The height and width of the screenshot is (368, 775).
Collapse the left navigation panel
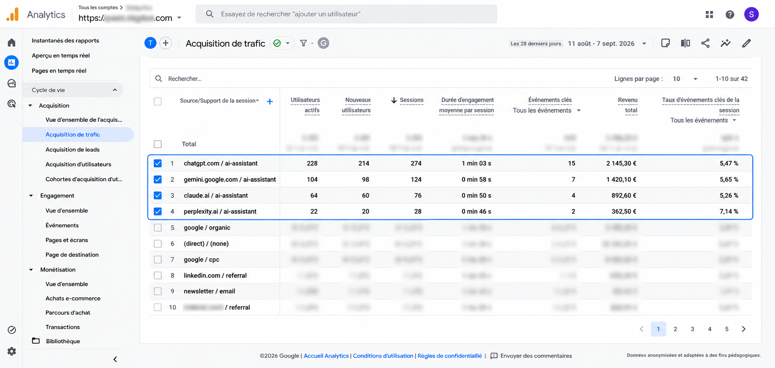tap(115, 359)
